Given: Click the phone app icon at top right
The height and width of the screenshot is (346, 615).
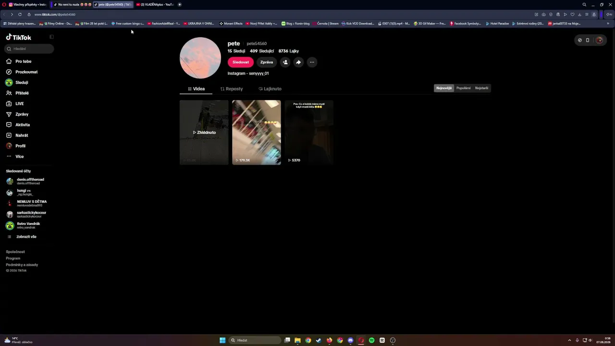Looking at the screenshot, I should coord(587,40).
